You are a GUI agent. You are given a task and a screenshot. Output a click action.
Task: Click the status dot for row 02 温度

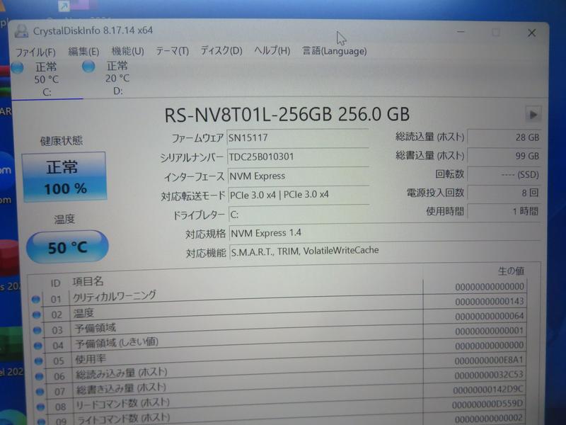(x=37, y=314)
